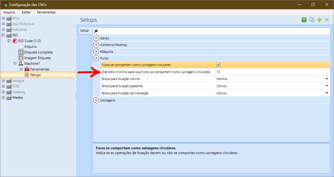Click the Industrial factory icon
334x177 pixels.
[9, 30]
